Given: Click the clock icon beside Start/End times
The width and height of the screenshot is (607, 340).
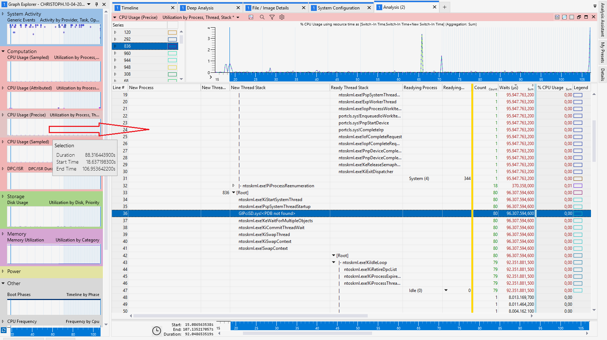Looking at the screenshot, I should pyautogui.click(x=156, y=331).
